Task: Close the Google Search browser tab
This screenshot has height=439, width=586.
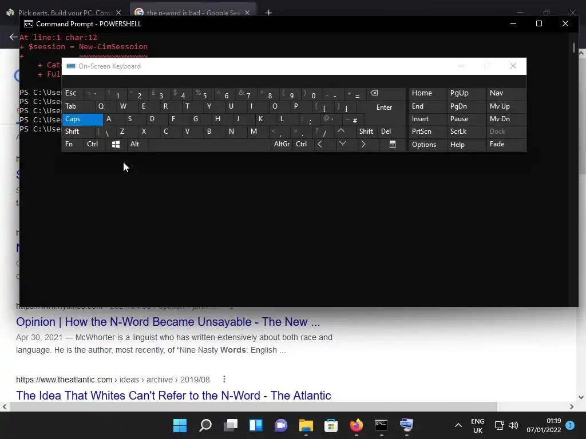Action: coord(247,13)
